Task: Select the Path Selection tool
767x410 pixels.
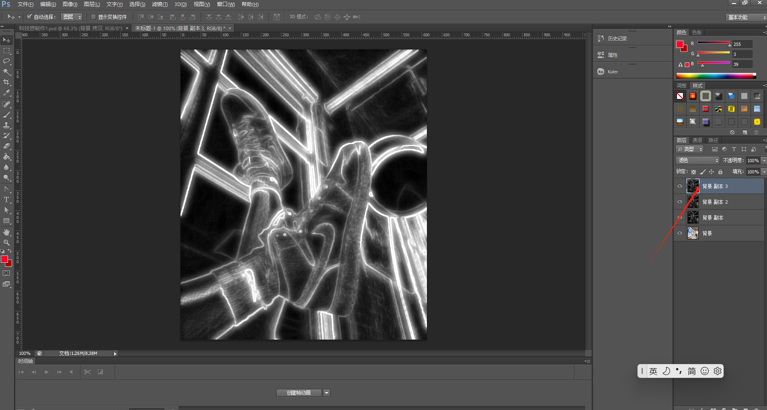Action: pos(6,210)
